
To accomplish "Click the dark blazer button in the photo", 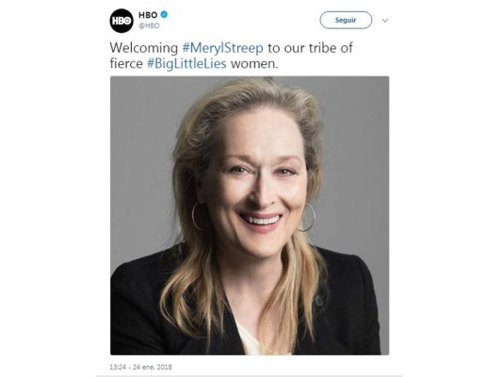I will click(x=319, y=301).
